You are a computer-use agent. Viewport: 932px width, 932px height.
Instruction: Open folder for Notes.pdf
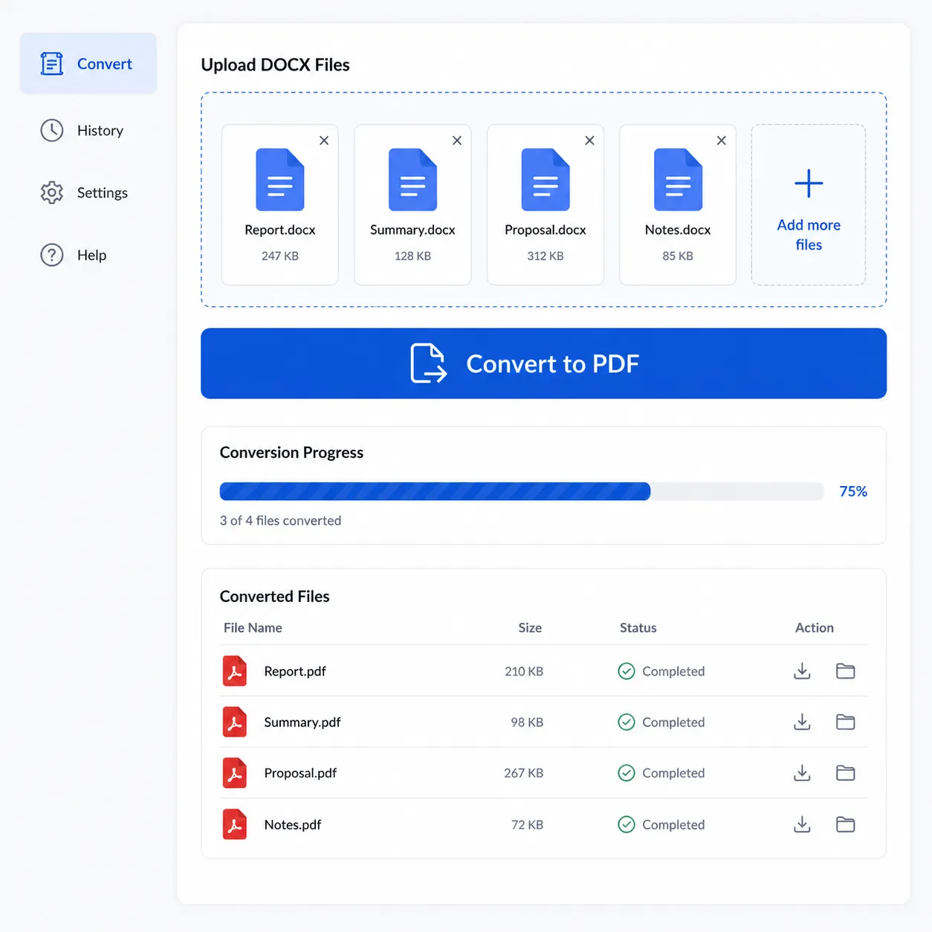pyautogui.click(x=846, y=824)
